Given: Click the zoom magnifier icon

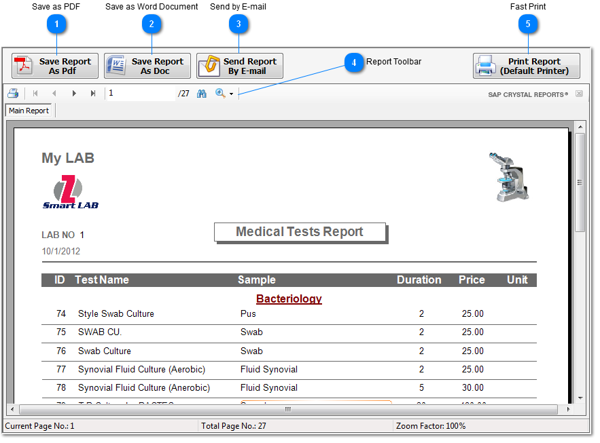Looking at the screenshot, I should pos(220,94).
